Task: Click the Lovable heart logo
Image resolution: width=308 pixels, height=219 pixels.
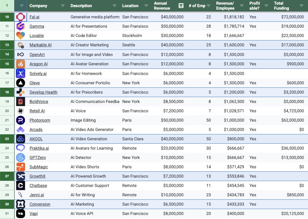Action: click(x=21, y=35)
